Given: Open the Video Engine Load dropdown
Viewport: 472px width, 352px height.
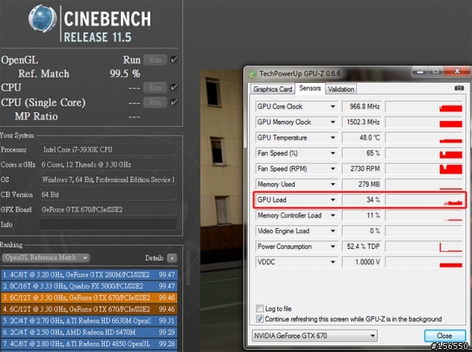Looking at the screenshot, I should 333,231.
